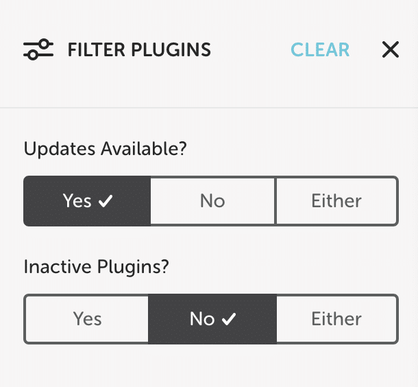Click the "Inactive Plugins?" label
The image size is (418, 387).
click(97, 266)
